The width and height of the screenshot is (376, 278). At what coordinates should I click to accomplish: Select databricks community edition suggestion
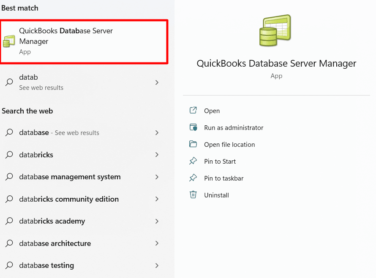click(x=68, y=199)
